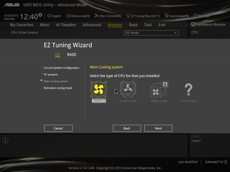
Task: Click the 3.344 V voltage reading
Action: coord(196,141)
